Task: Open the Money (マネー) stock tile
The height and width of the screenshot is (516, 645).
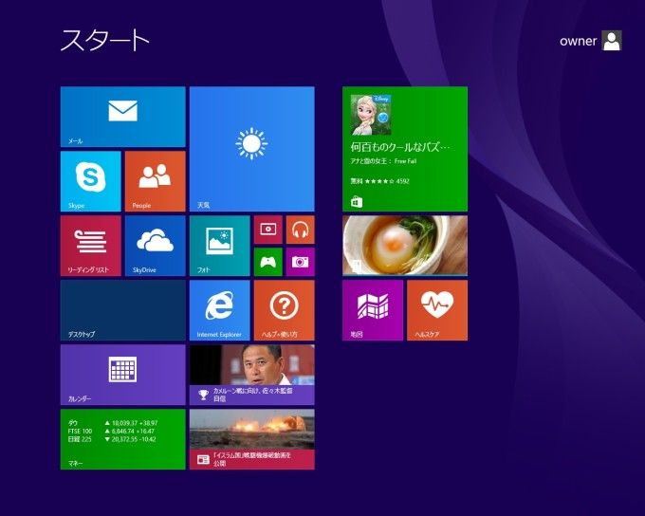Action: pos(123,439)
